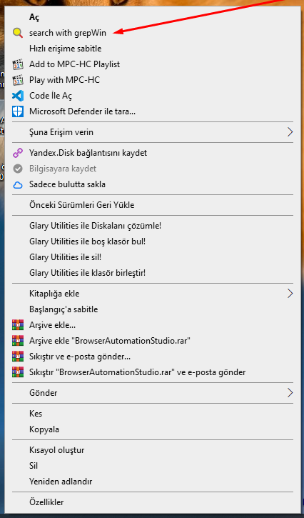Click the MPC-HC icon beside Add to Playlist
Viewport: 304px width, 518px height.
click(x=18, y=64)
